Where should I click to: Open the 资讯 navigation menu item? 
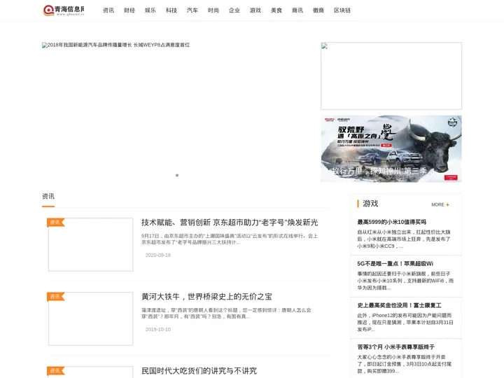pyautogui.click(x=108, y=10)
